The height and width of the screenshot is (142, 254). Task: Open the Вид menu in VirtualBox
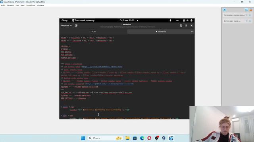pyautogui.click(x=17, y=5)
